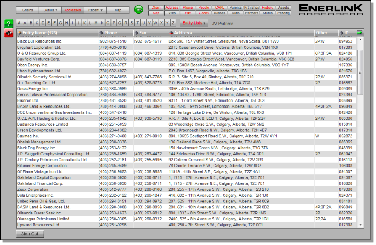Click ID 094952 cell
Image resolution: width=376 pixels, height=245 pixels.
345,41
